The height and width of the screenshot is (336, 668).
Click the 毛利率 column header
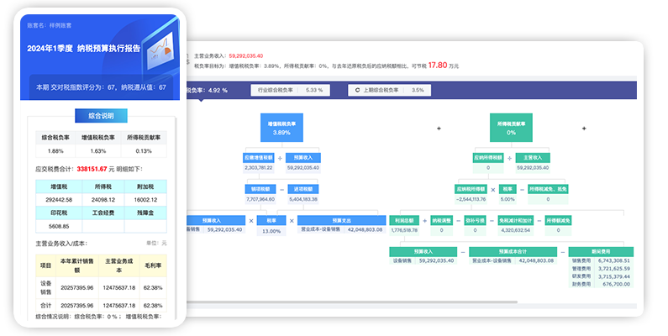pyautogui.click(x=153, y=265)
